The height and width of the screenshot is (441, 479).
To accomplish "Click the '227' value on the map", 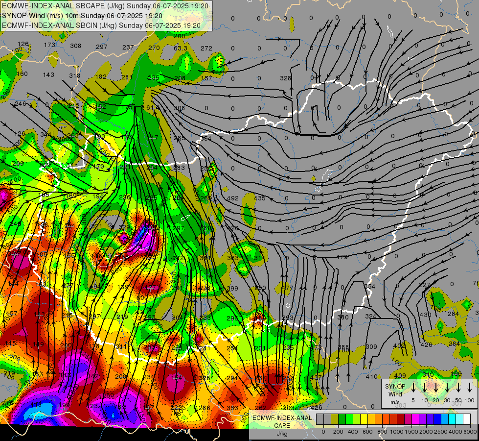I will 424,285.
